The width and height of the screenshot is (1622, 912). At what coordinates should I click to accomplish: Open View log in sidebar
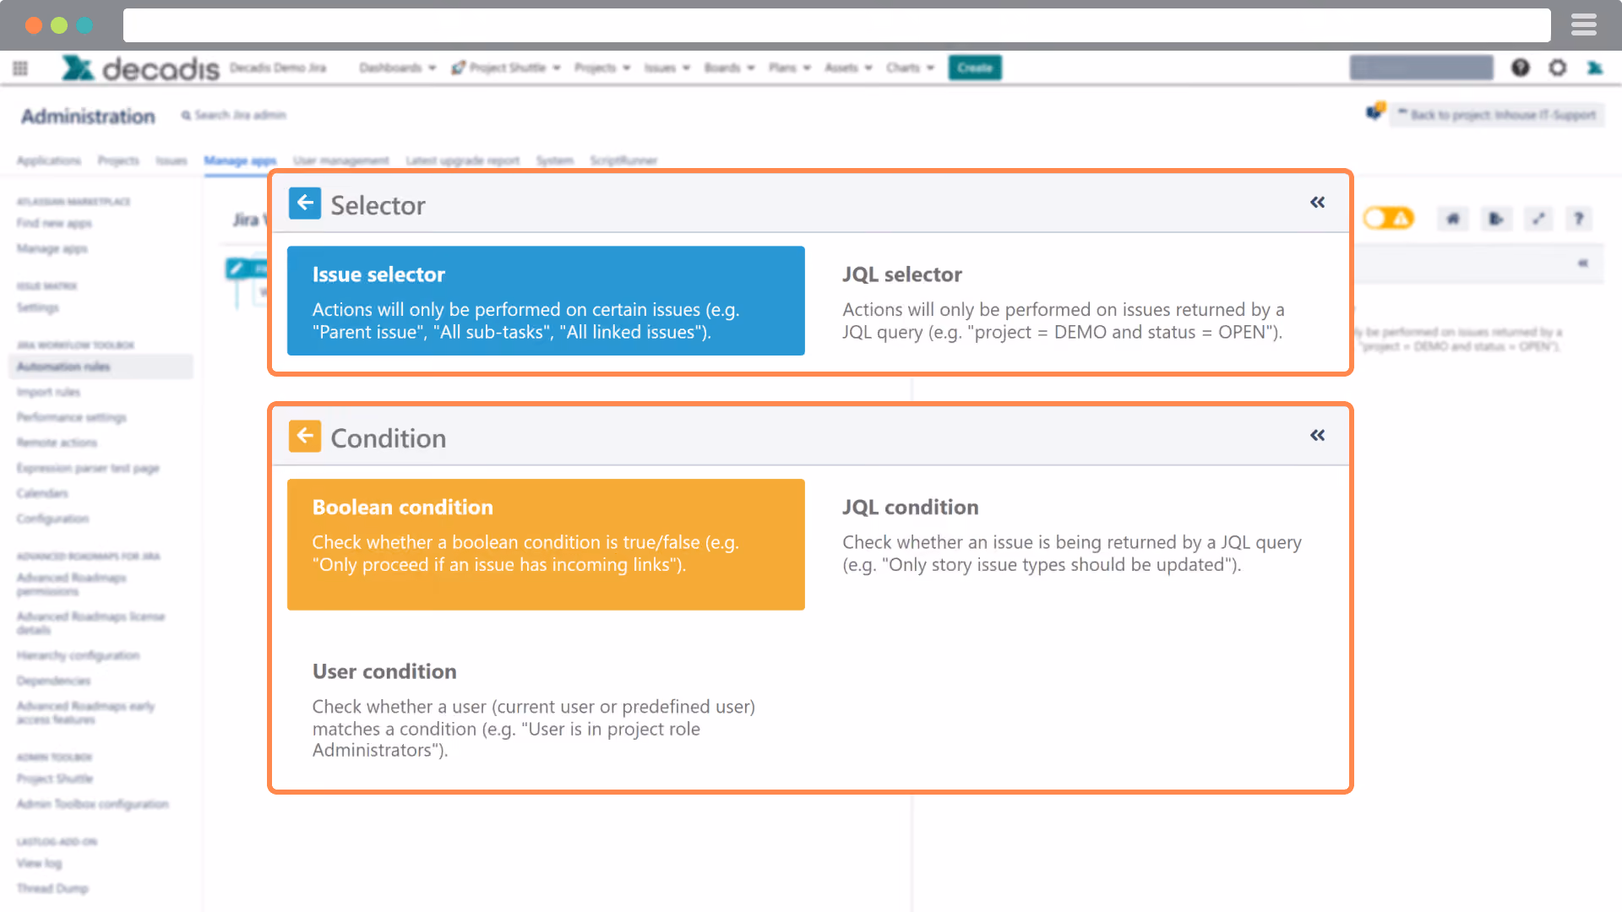click(x=39, y=863)
